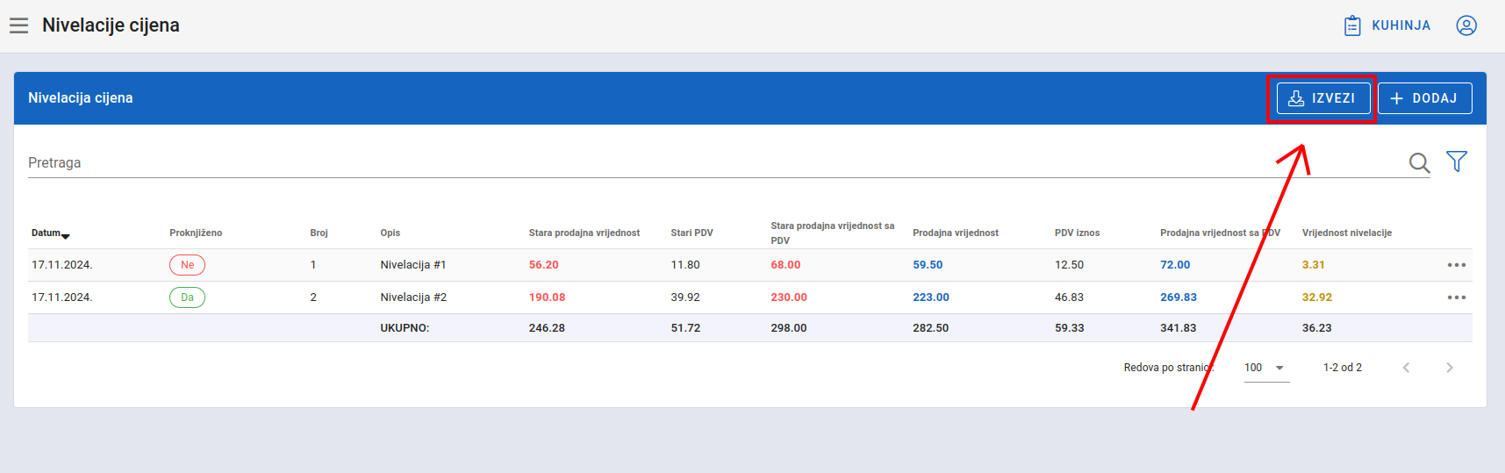Click blue value 59.50
The height and width of the screenshot is (473, 1505).
coord(928,265)
